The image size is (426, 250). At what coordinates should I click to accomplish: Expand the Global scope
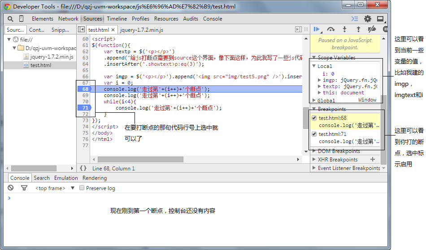point(314,100)
